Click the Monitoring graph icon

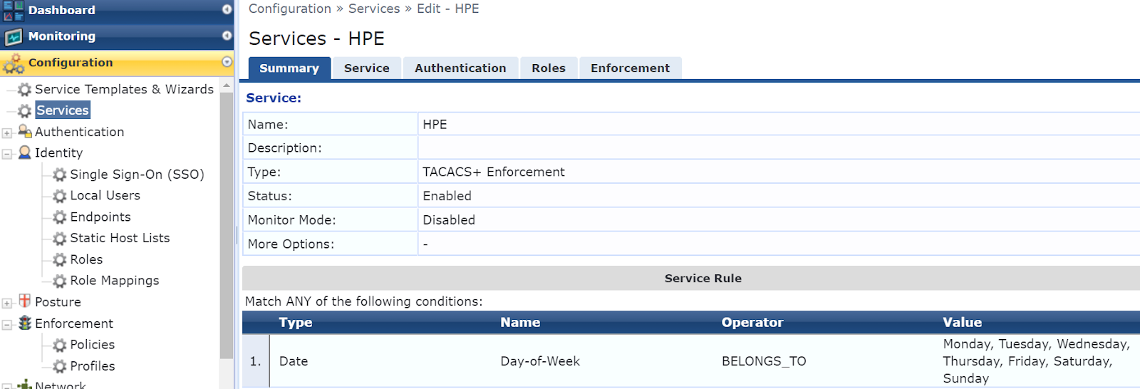coord(14,36)
